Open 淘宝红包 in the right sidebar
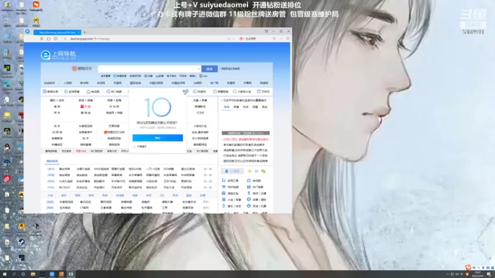 click(230, 193)
